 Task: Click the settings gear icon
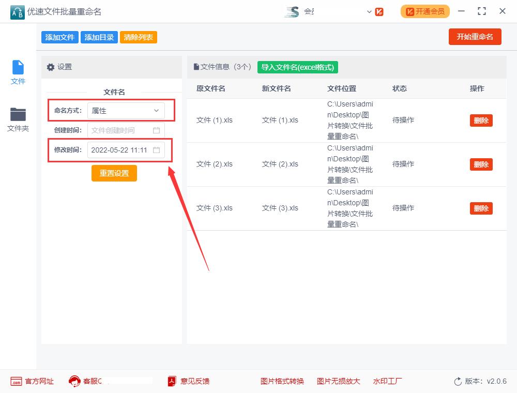(51, 67)
